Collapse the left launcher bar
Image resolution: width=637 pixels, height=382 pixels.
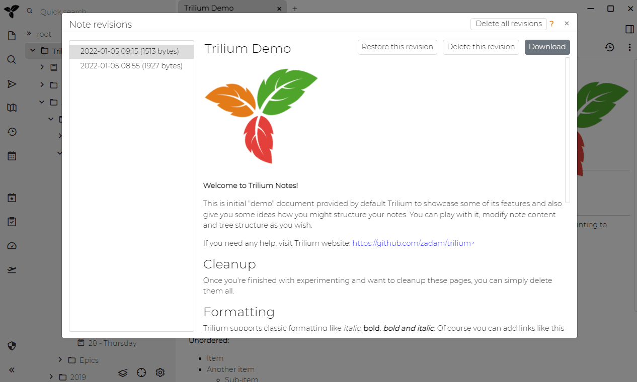click(11, 369)
